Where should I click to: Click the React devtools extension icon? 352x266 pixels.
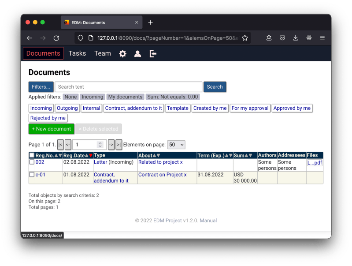(x=309, y=38)
